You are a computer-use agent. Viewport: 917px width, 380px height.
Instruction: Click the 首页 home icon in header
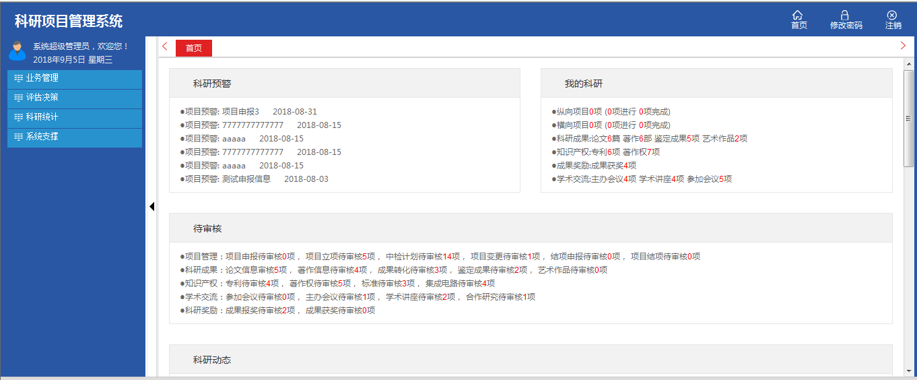point(798,15)
